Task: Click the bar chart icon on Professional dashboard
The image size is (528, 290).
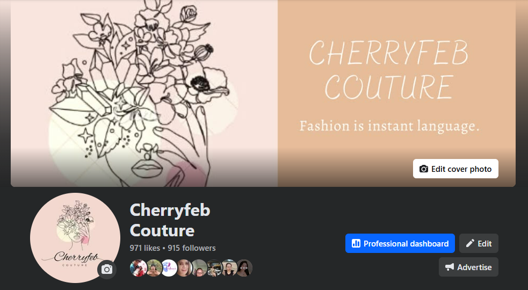Action: click(x=356, y=243)
